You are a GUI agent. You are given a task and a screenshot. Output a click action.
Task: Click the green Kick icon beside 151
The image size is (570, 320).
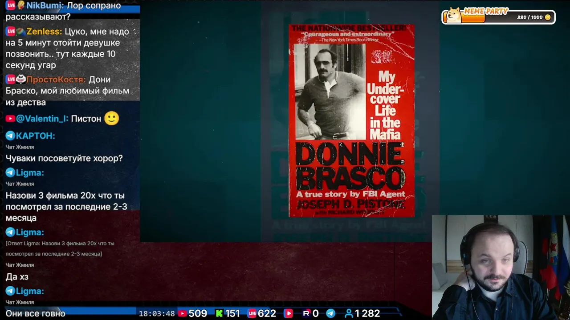pos(219,313)
